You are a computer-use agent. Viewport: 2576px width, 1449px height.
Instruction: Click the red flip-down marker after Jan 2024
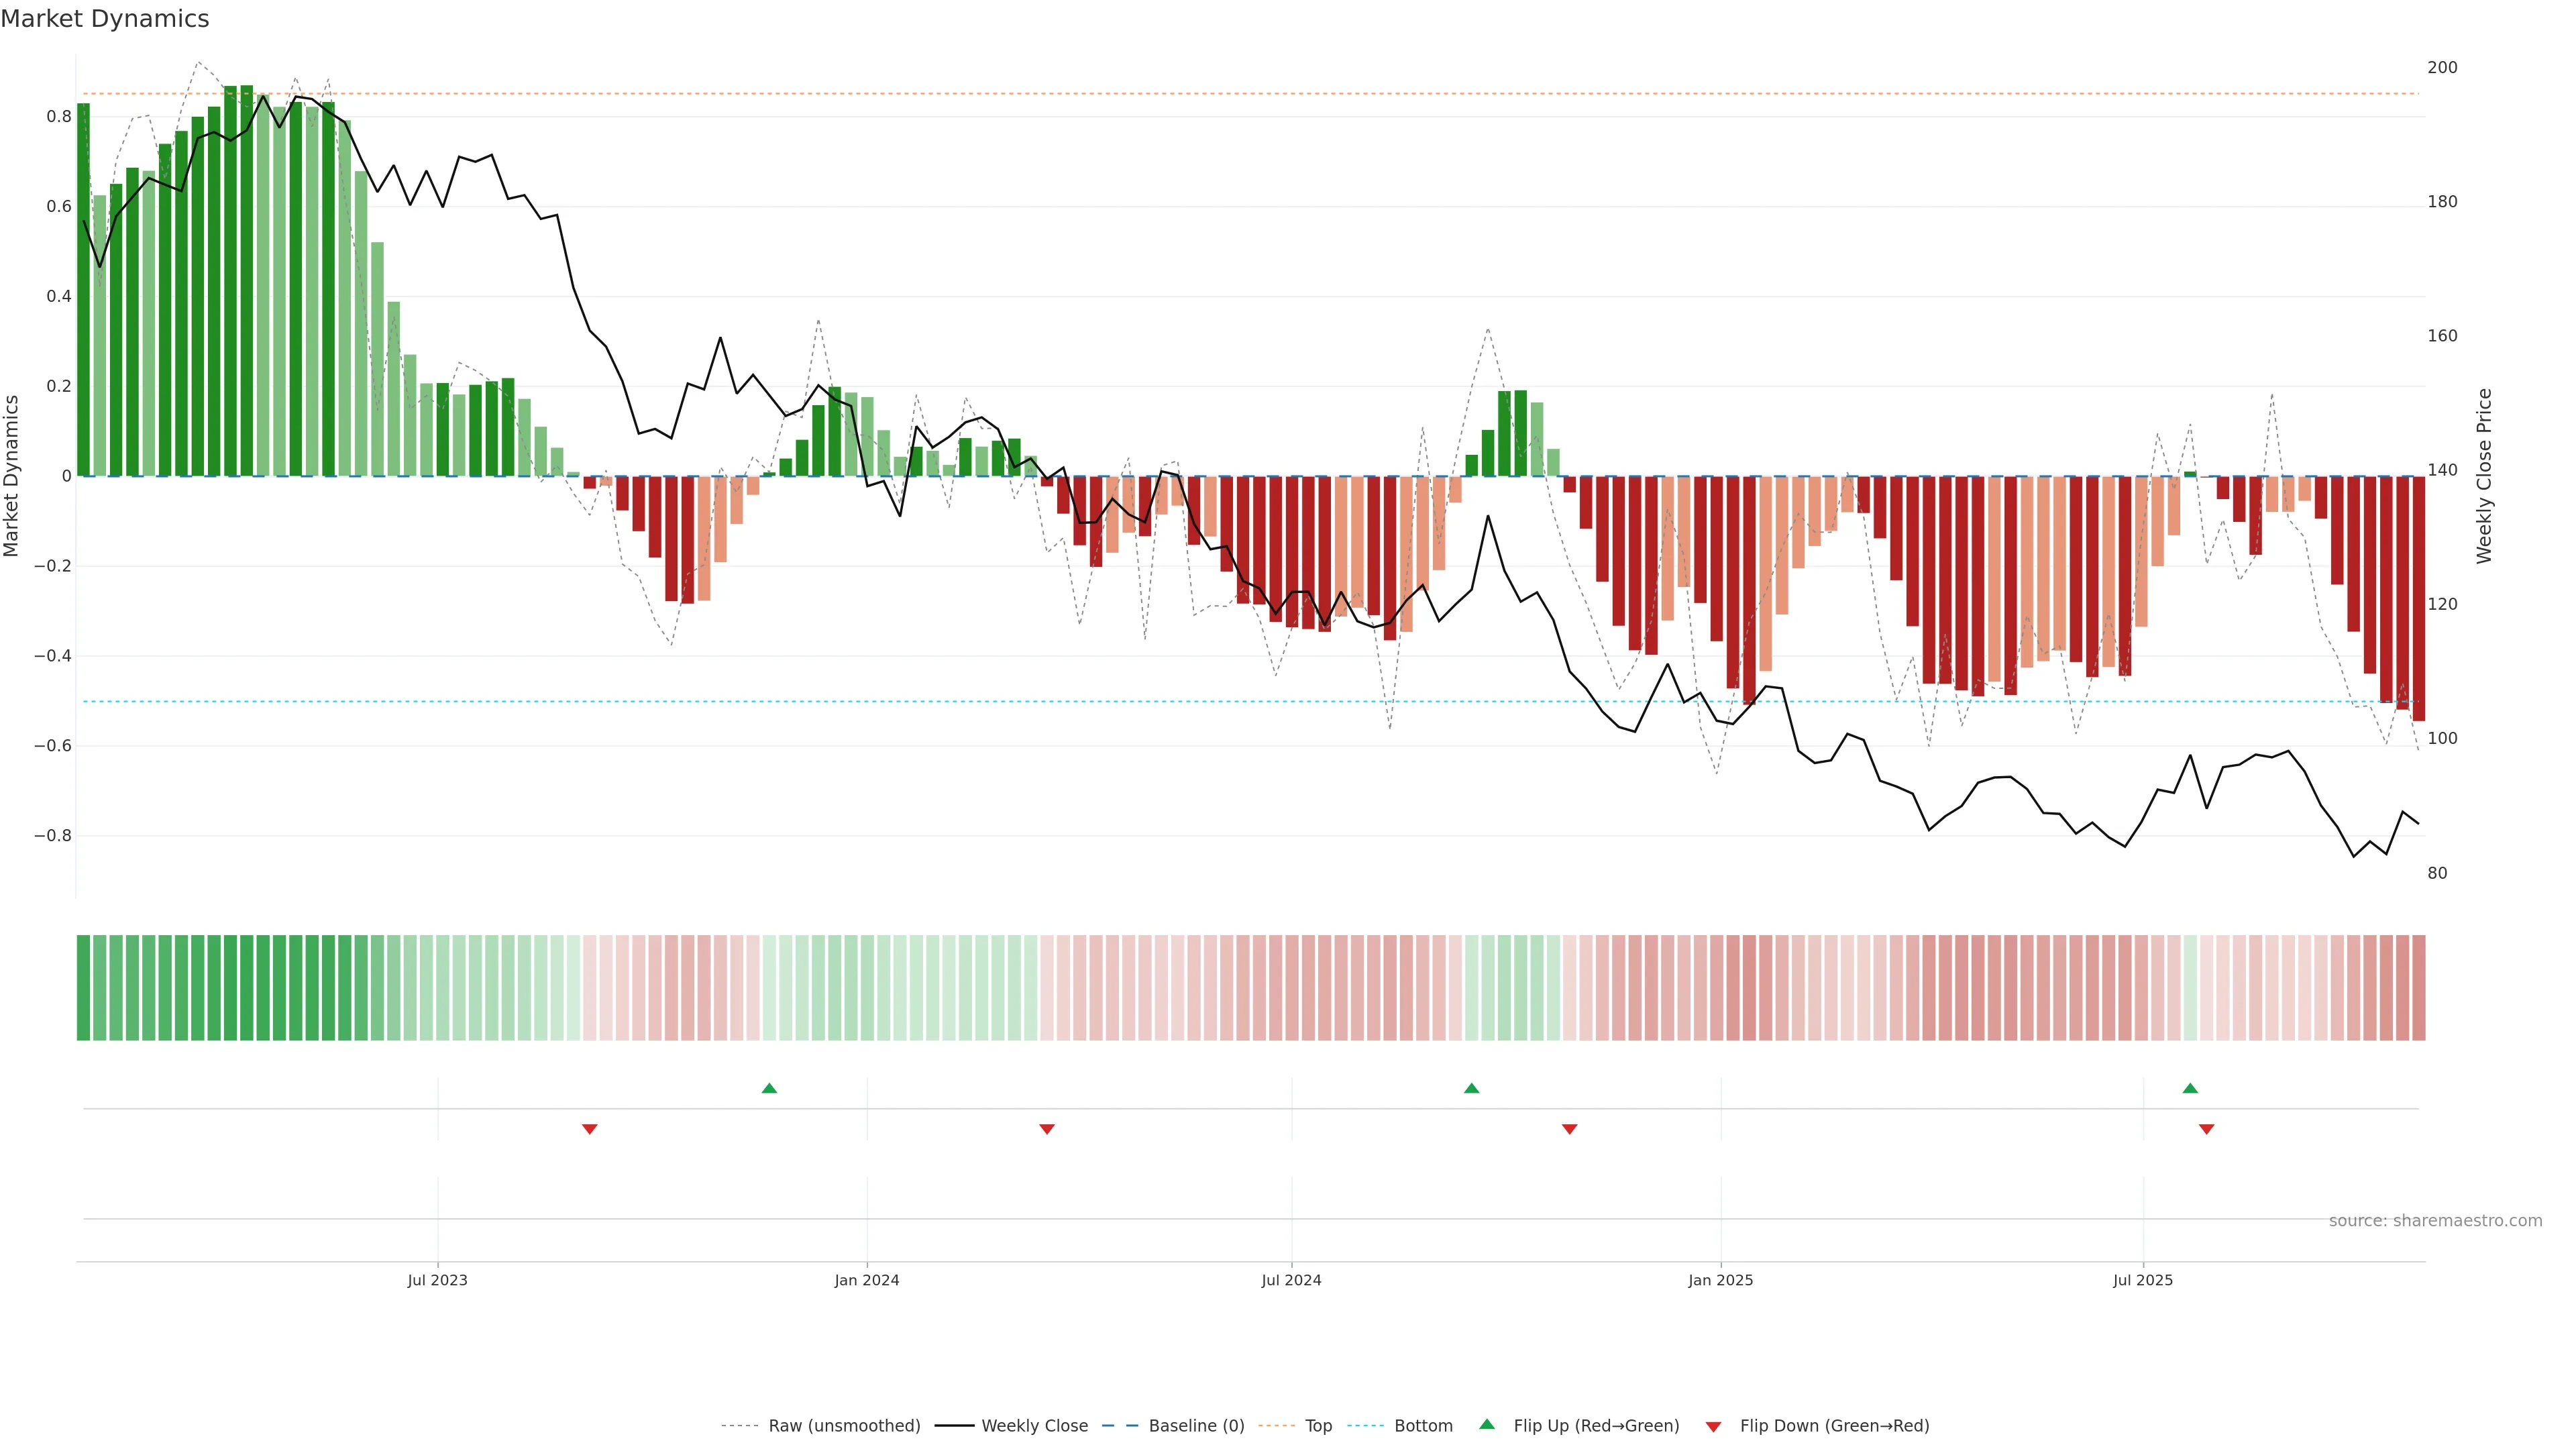[1047, 1129]
